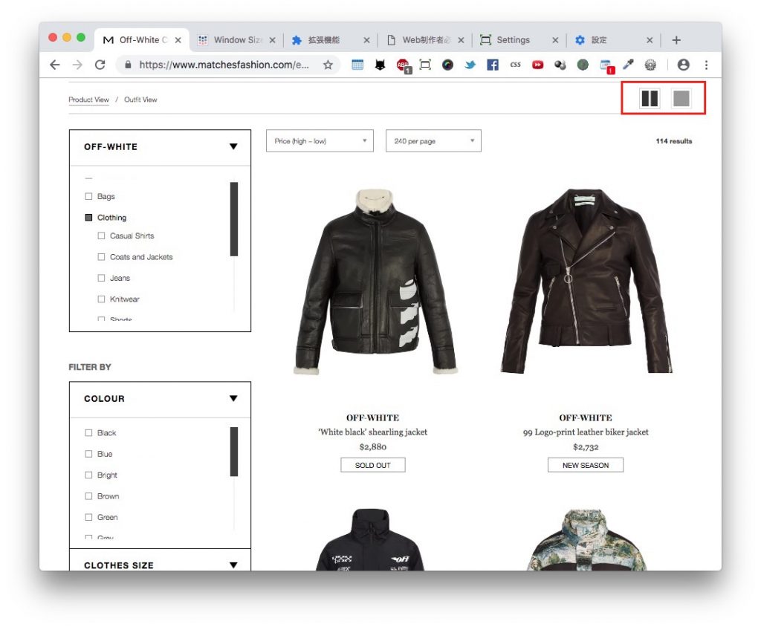
Task: Check the Coats and Jackets filter
Action: tap(101, 257)
